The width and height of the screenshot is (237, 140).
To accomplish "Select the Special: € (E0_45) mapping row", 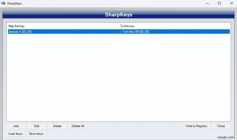I will coord(119,32).
